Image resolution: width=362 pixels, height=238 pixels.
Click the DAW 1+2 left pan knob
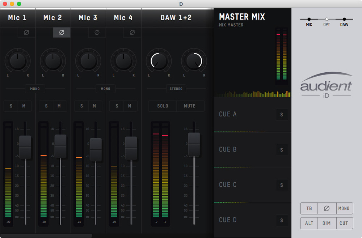tap(159, 61)
